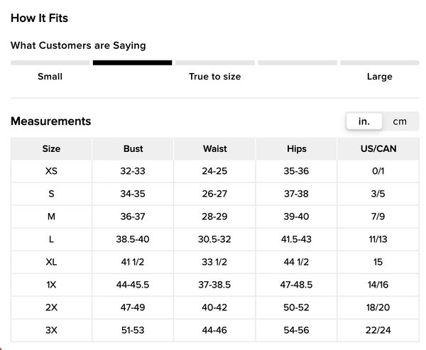Select the M size row label

tap(51, 217)
